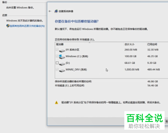Click the 260.00 MB total size value
Viewport: 168px width, 133px height.
click(x=131, y=50)
